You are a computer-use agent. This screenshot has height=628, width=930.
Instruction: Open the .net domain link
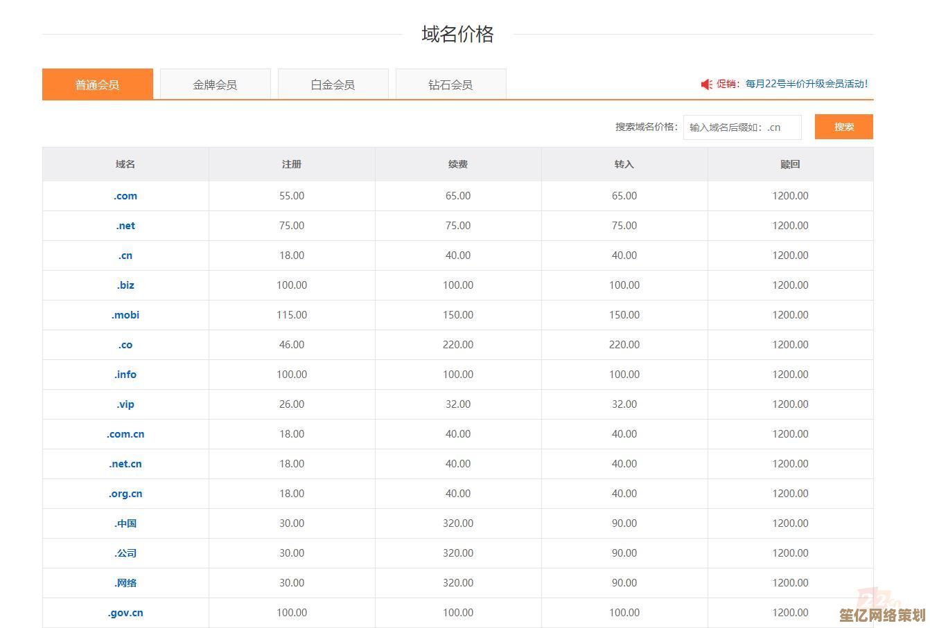[125, 226]
